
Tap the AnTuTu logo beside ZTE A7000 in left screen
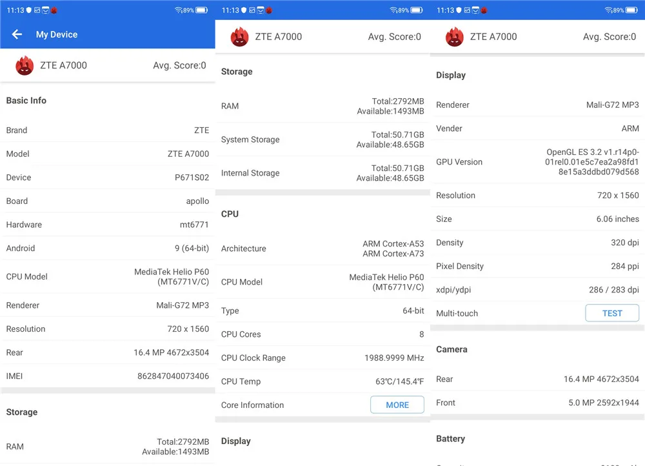(x=25, y=65)
